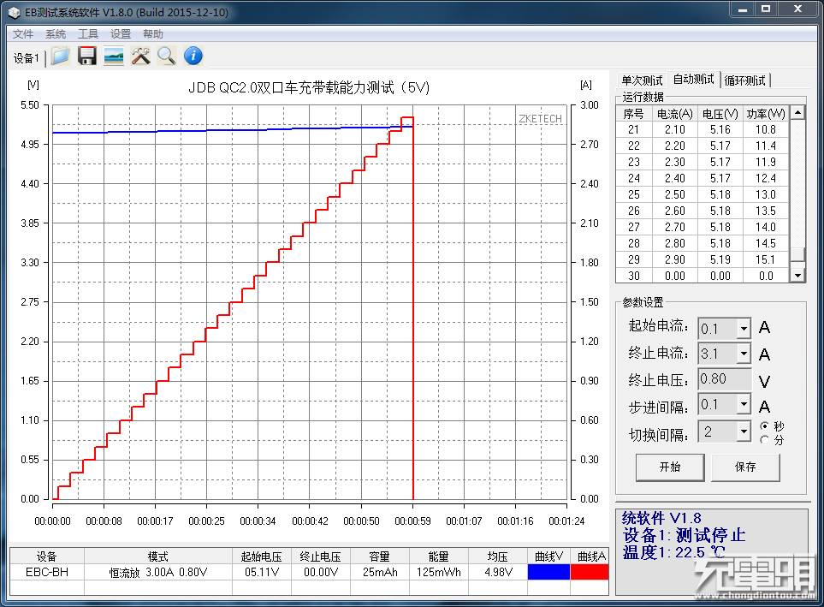Screen dimensions: 824x607
Task: Open the 帮助 menu
Action: [153, 34]
